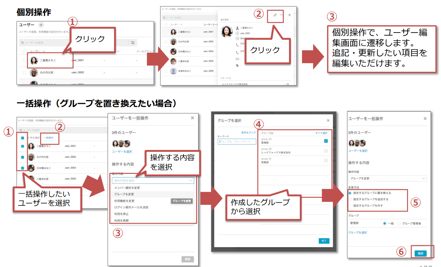The height and width of the screenshot is (267, 441).
Task: Click the pencil edit icon in user detail panel
Action: tap(275, 15)
